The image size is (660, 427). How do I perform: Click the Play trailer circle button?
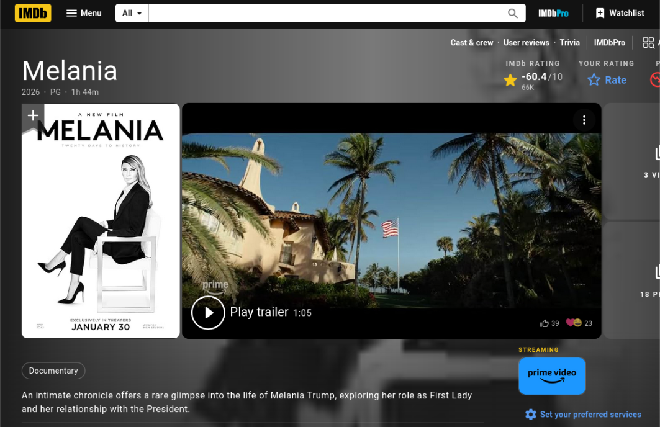tap(208, 313)
